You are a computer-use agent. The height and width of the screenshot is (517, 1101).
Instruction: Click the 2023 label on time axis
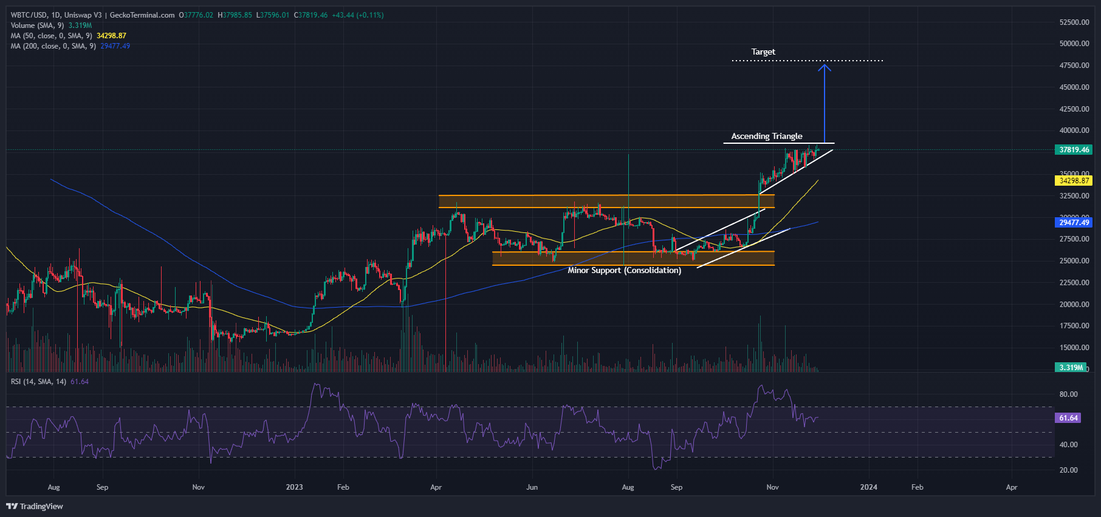tap(294, 487)
